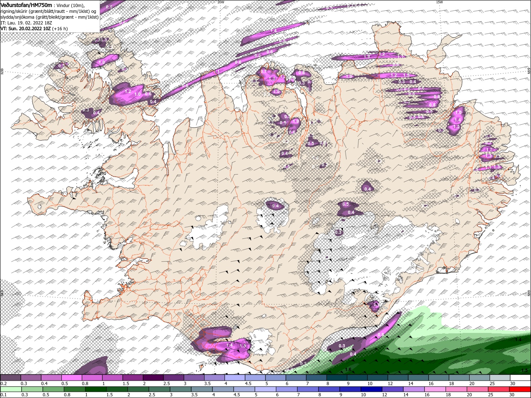531x398 pixels.
Task: Click the '0.7' precipitation value on the map
Action: pyautogui.click(x=263, y=72)
